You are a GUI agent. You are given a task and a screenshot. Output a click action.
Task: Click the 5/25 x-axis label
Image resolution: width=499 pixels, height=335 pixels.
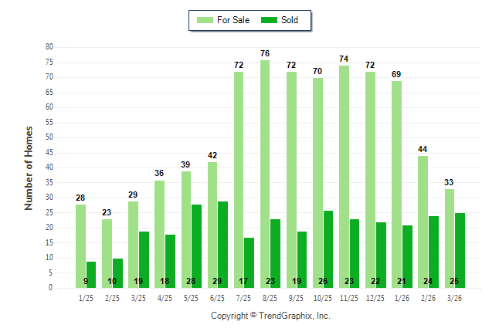tap(191, 297)
